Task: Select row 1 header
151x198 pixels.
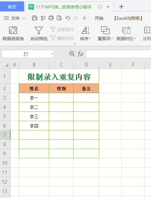Action: [x=5, y=76]
